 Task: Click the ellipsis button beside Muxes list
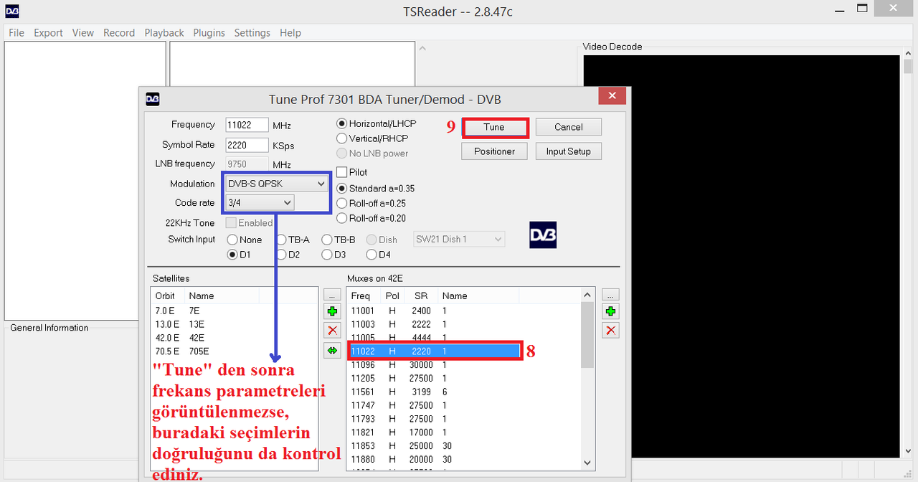point(610,294)
